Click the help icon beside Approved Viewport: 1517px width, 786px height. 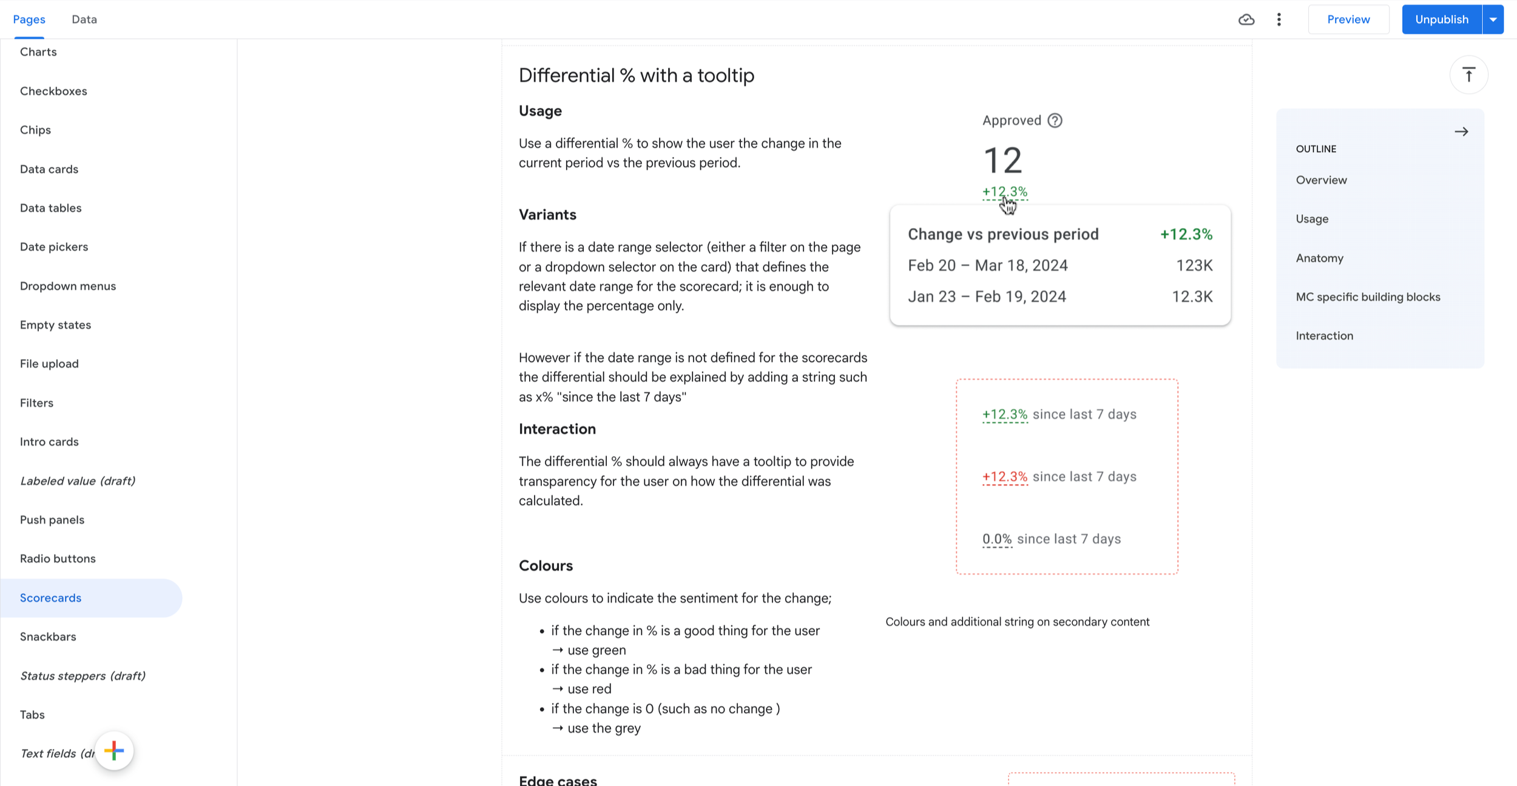[x=1055, y=121]
